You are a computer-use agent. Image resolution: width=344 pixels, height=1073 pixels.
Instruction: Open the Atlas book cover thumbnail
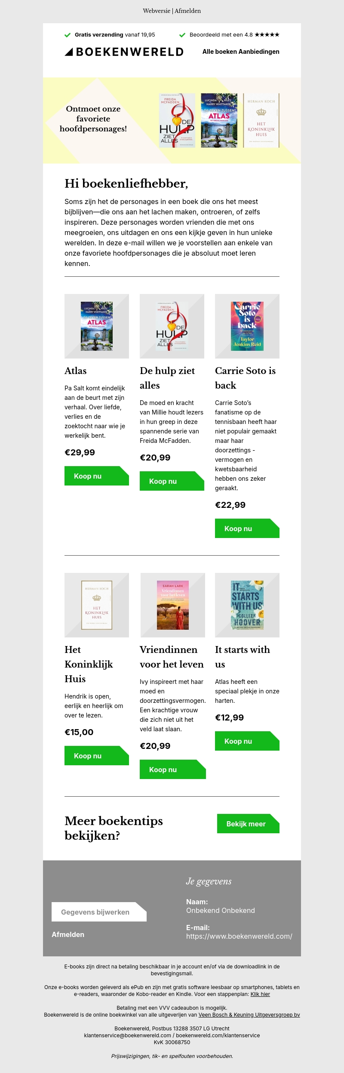(97, 326)
